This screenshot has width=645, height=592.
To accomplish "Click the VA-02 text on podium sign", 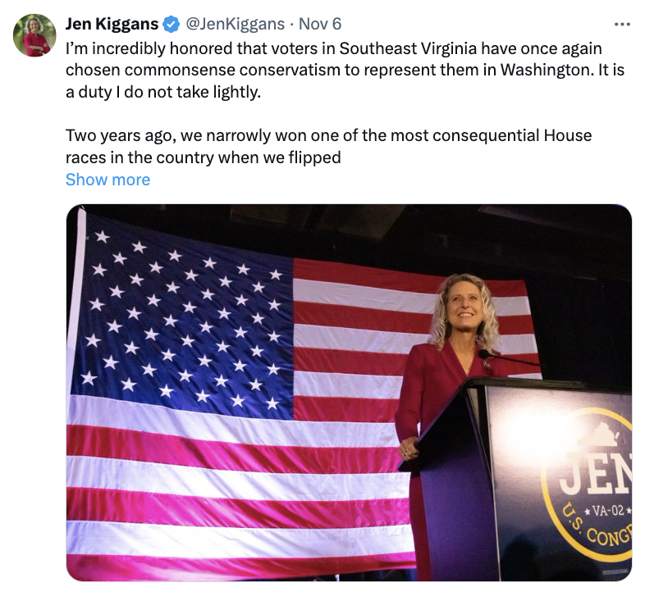I will point(605,511).
